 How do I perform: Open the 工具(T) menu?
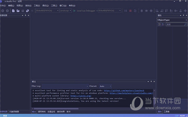(54, 6)
